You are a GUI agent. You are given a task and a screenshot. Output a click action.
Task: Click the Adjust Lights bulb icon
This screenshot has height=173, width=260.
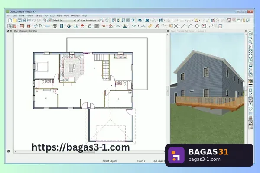[196, 20]
